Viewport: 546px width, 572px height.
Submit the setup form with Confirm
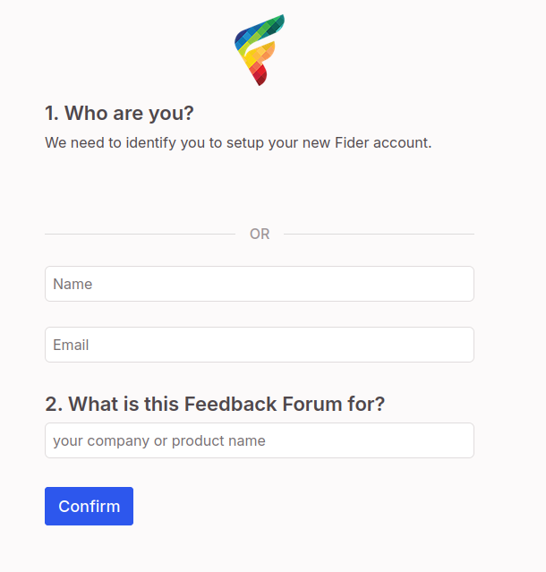pyautogui.click(x=89, y=507)
